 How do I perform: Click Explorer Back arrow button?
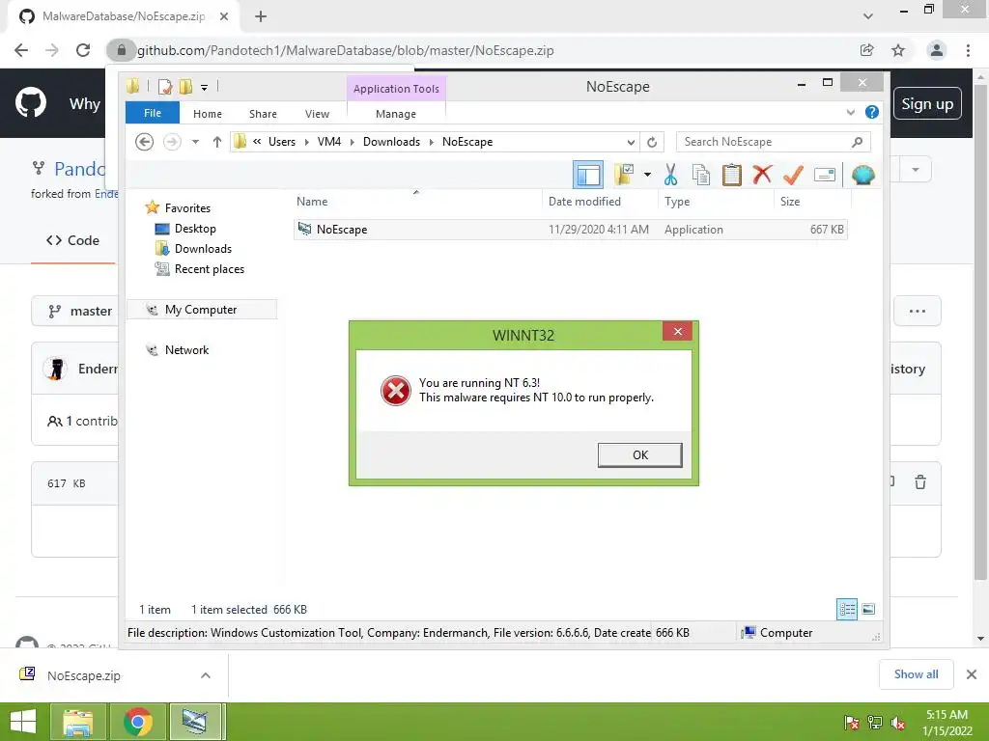[145, 142]
